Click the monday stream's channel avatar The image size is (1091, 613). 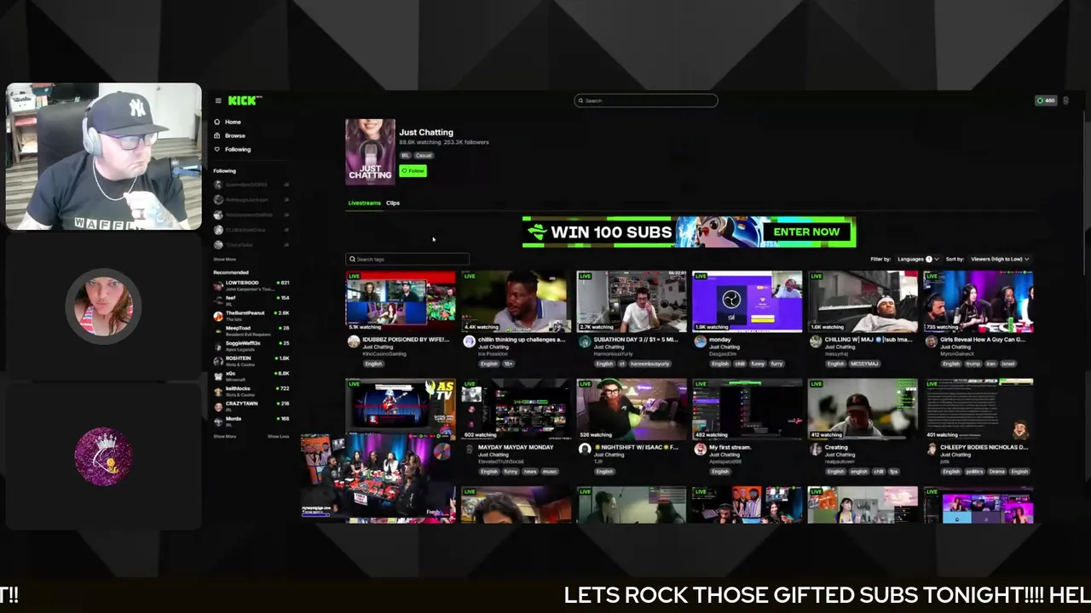click(x=701, y=341)
